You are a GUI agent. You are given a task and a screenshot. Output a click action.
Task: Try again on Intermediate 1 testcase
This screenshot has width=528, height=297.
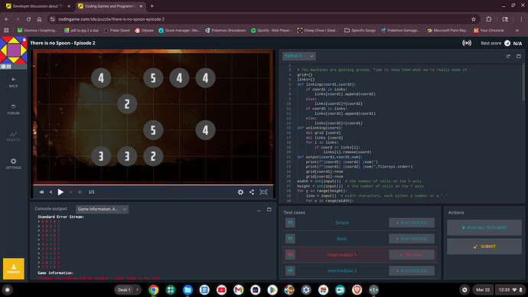412,255
